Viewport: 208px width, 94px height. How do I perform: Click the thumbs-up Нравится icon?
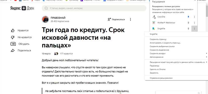click(x=12, y=30)
